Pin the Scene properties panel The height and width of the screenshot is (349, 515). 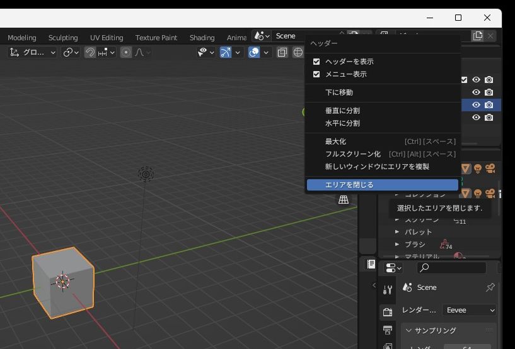click(490, 287)
